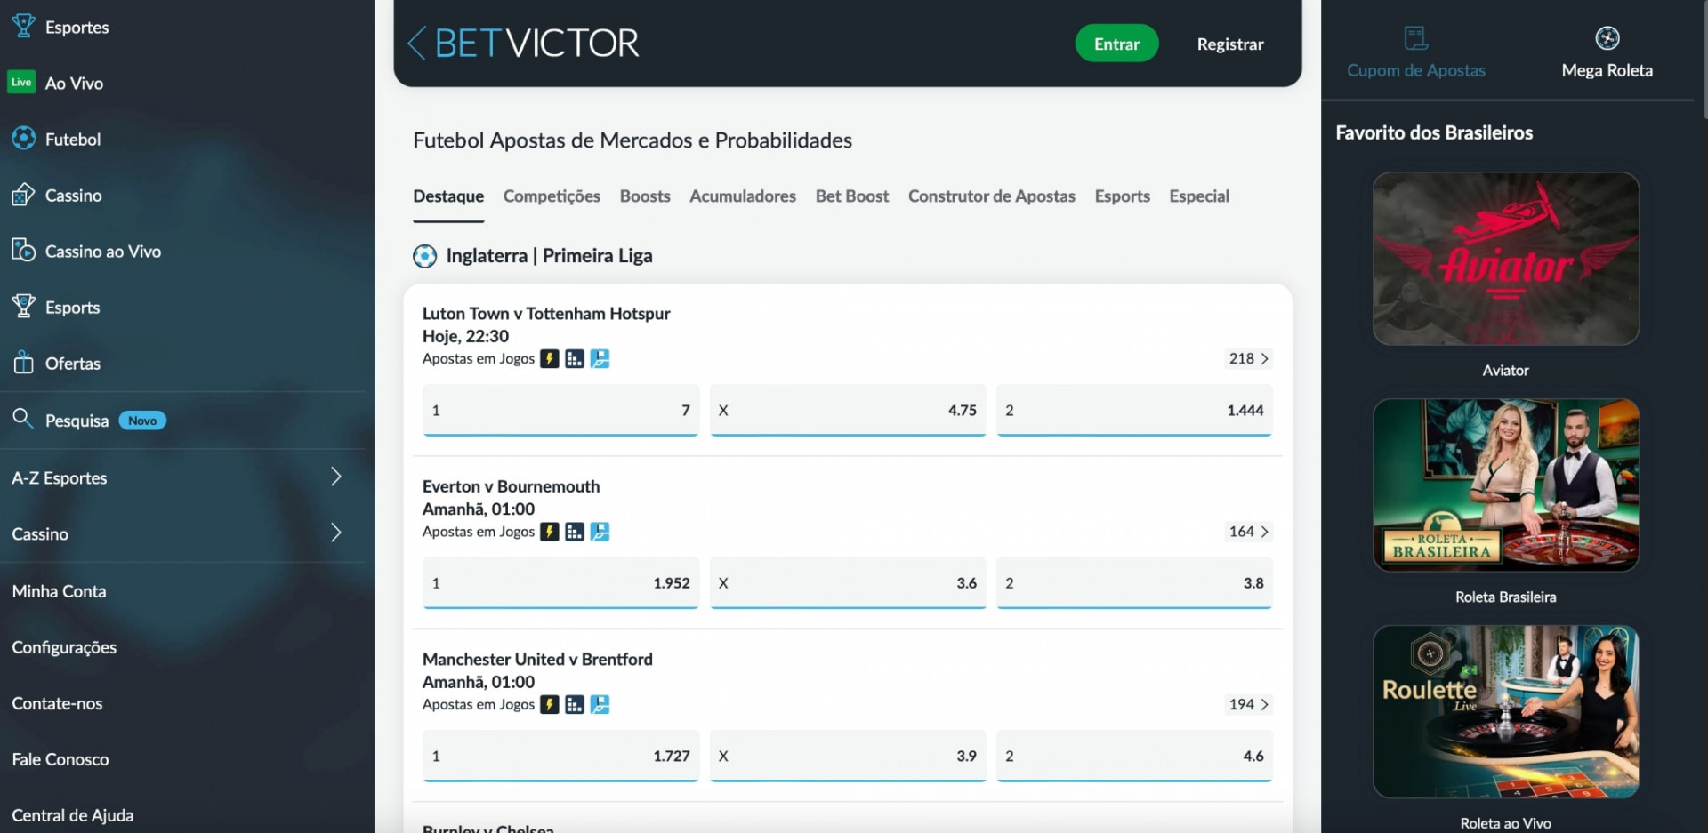Click the Esports trophy icon in sidebar

pyautogui.click(x=23, y=307)
